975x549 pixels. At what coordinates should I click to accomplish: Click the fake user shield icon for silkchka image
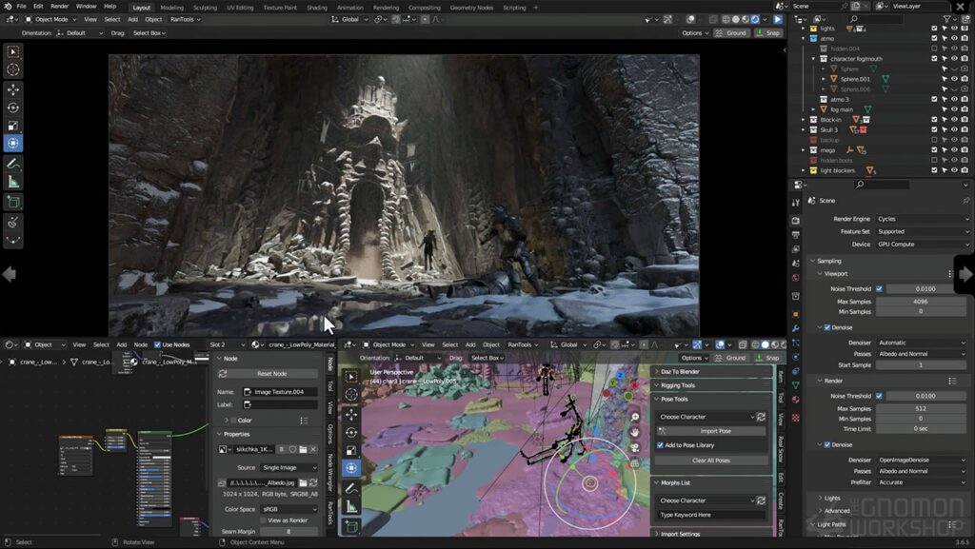coord(292,449)
